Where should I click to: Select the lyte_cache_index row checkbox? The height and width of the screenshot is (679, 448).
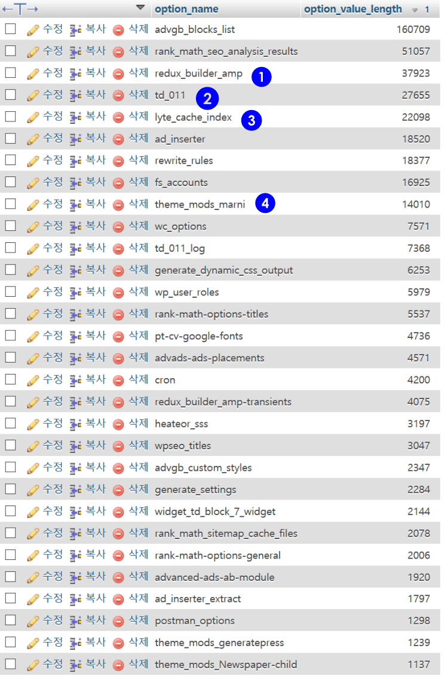point(10,117)
